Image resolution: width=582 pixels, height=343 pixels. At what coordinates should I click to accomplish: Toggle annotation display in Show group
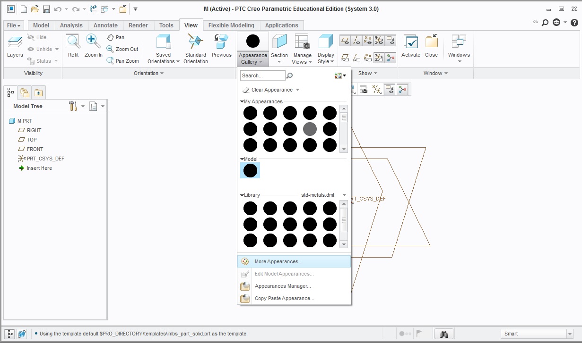391,40
